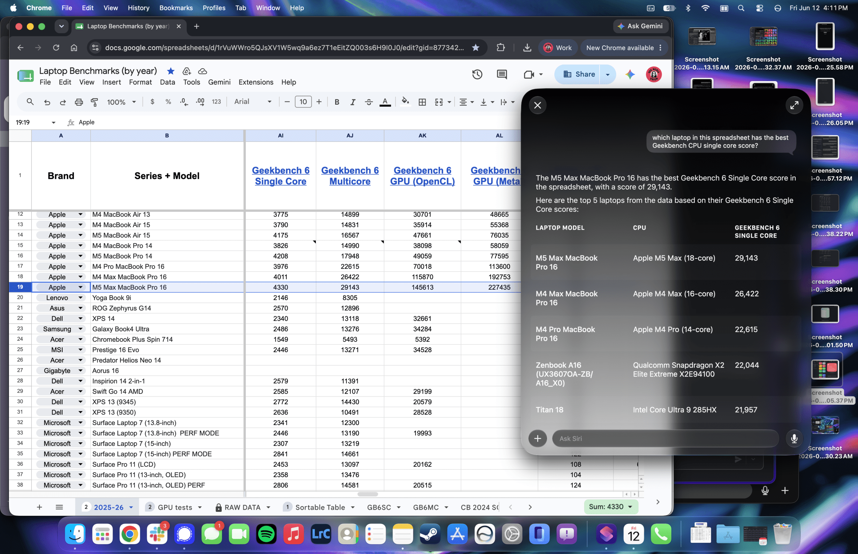Screen dimensions: 858x554
Task: Open Geekbench 6 Multicore header link
Action: [x=350, y=176]
